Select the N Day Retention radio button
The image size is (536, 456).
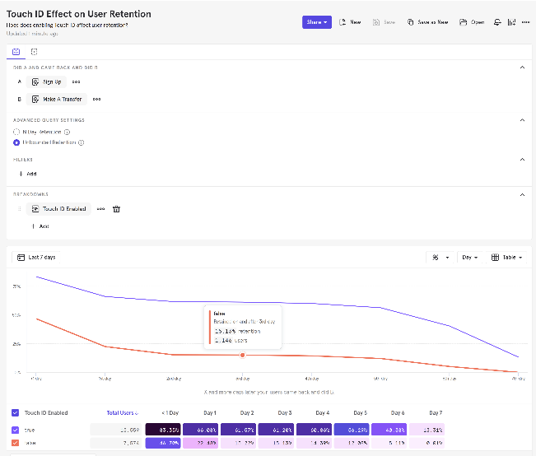point(16,132)
